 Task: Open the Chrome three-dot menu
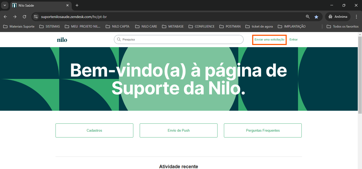(x=356, y=17)
